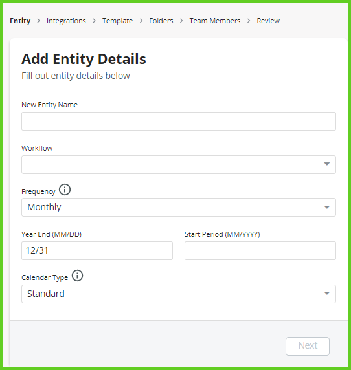Select the Entity breadcrumb step

coord(20,21)
